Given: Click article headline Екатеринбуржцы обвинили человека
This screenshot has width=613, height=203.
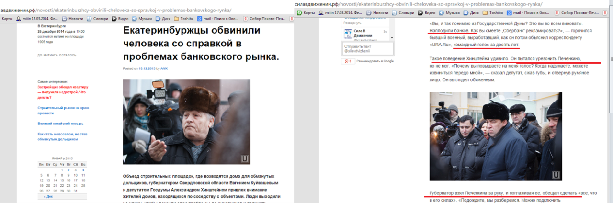Looking at the screenshot, I should pyautogui.click(x=201, y=44).
